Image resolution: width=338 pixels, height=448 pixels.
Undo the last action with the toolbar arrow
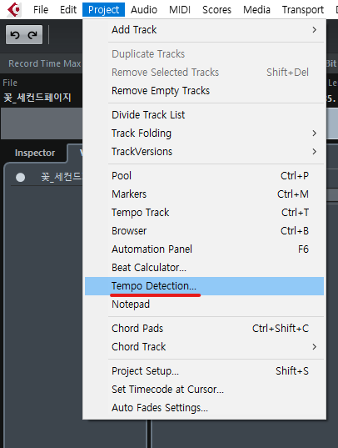tap(15, 35)
